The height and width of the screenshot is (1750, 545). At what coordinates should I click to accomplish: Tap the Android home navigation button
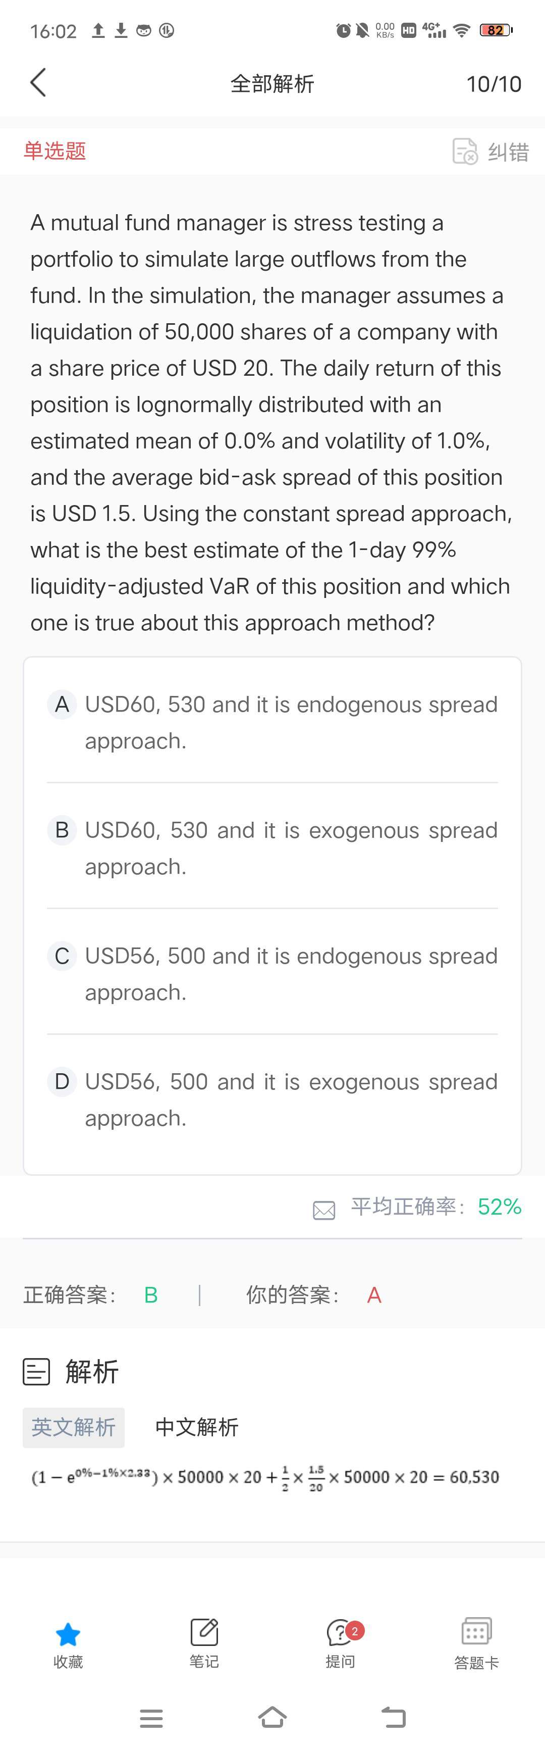click(272, 1717)
